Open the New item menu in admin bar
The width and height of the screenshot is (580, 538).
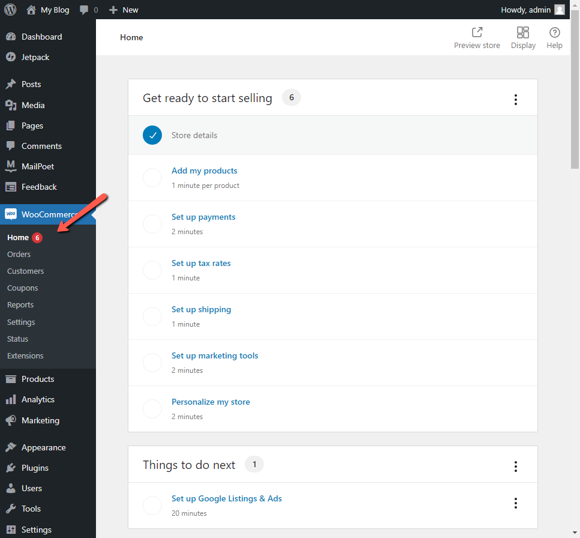click(124, 9)
